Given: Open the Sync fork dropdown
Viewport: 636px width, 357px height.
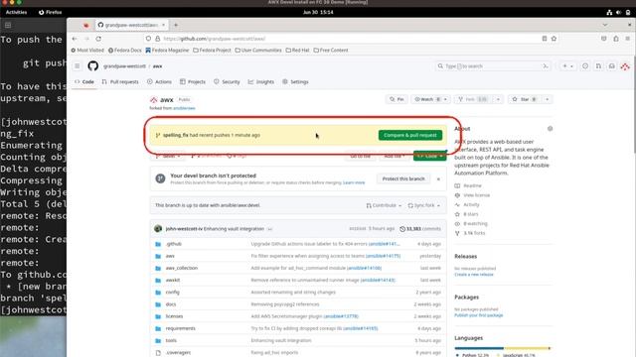Looking at the screenshot, I should [x=424, y=205].
